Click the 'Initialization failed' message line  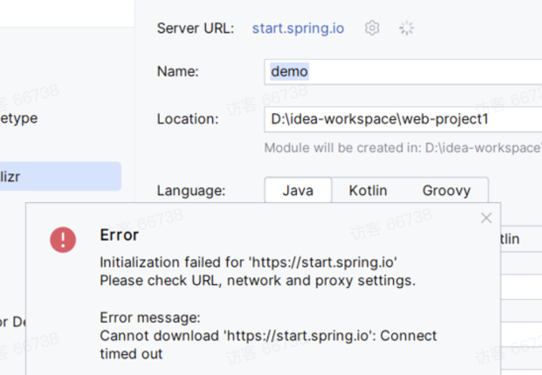[x=248, y=262]
